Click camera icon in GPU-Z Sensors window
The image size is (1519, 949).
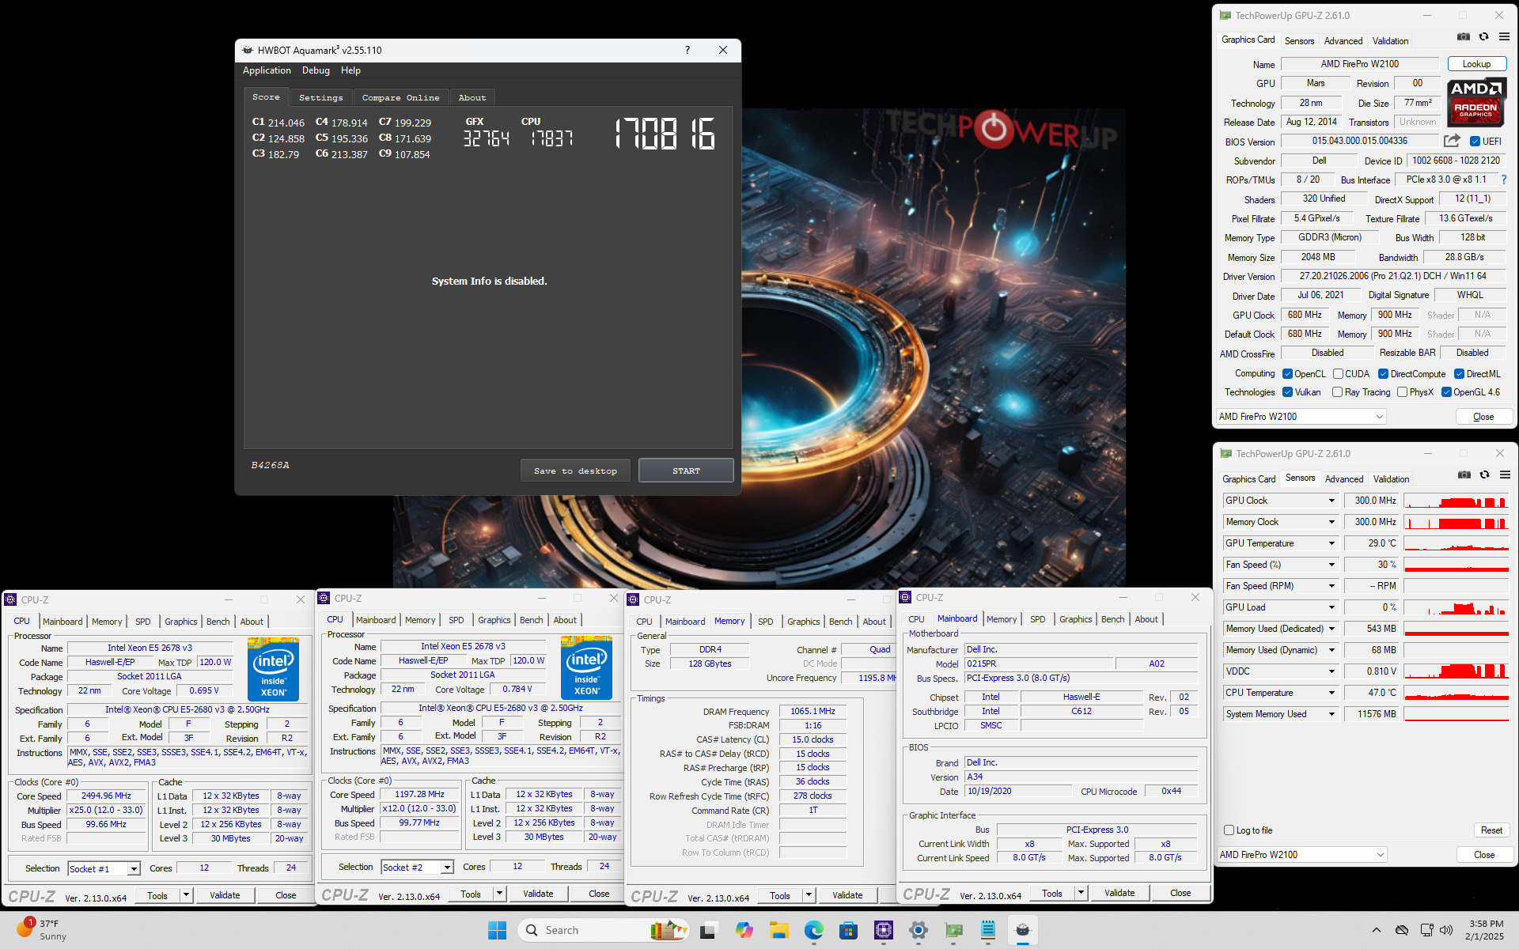(x=1464, y=475)
